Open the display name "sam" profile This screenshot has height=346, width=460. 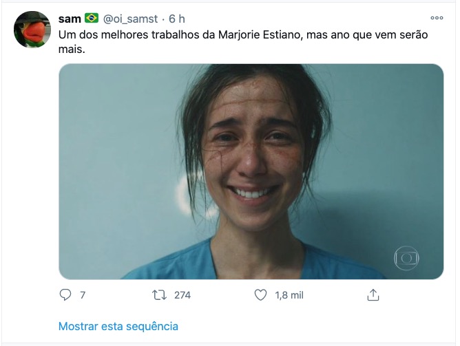point(70,19)
